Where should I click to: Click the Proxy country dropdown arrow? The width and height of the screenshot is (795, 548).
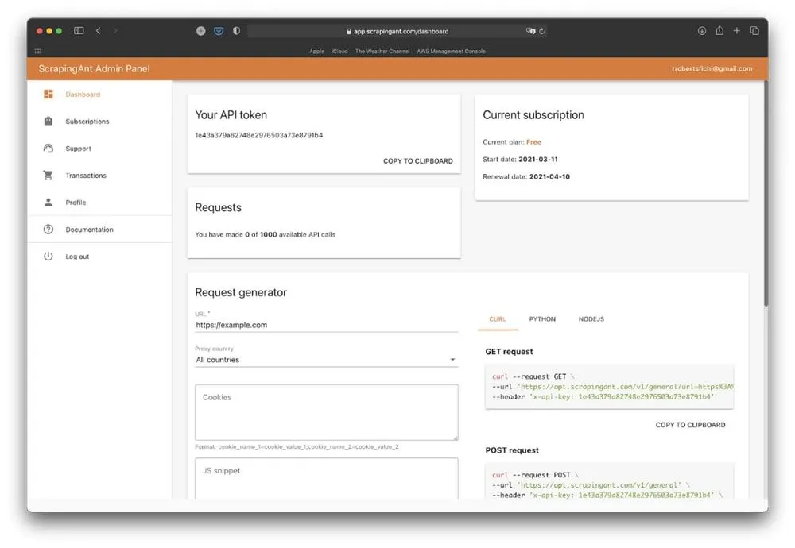(x=452, y=360)
